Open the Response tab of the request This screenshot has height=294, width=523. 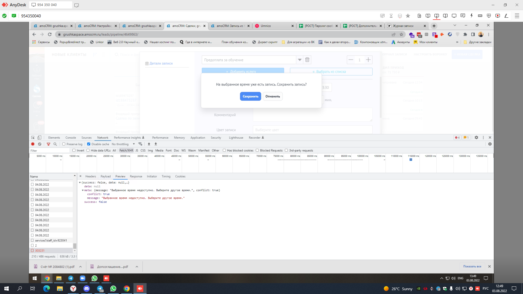tap(136, 176)
